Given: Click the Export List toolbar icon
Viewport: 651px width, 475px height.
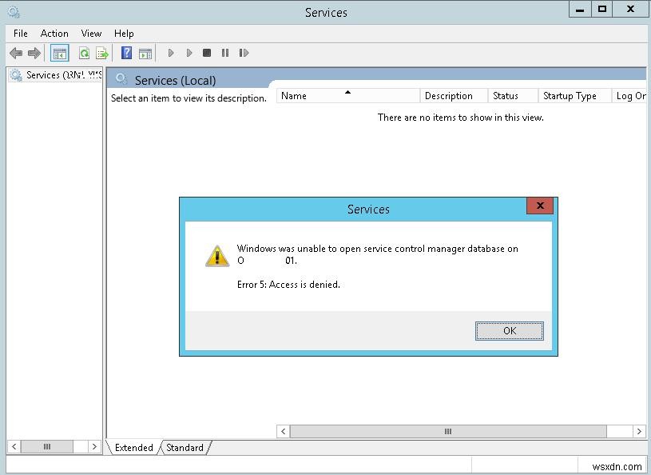Looking at the screenshot, I should pos(102,53).
